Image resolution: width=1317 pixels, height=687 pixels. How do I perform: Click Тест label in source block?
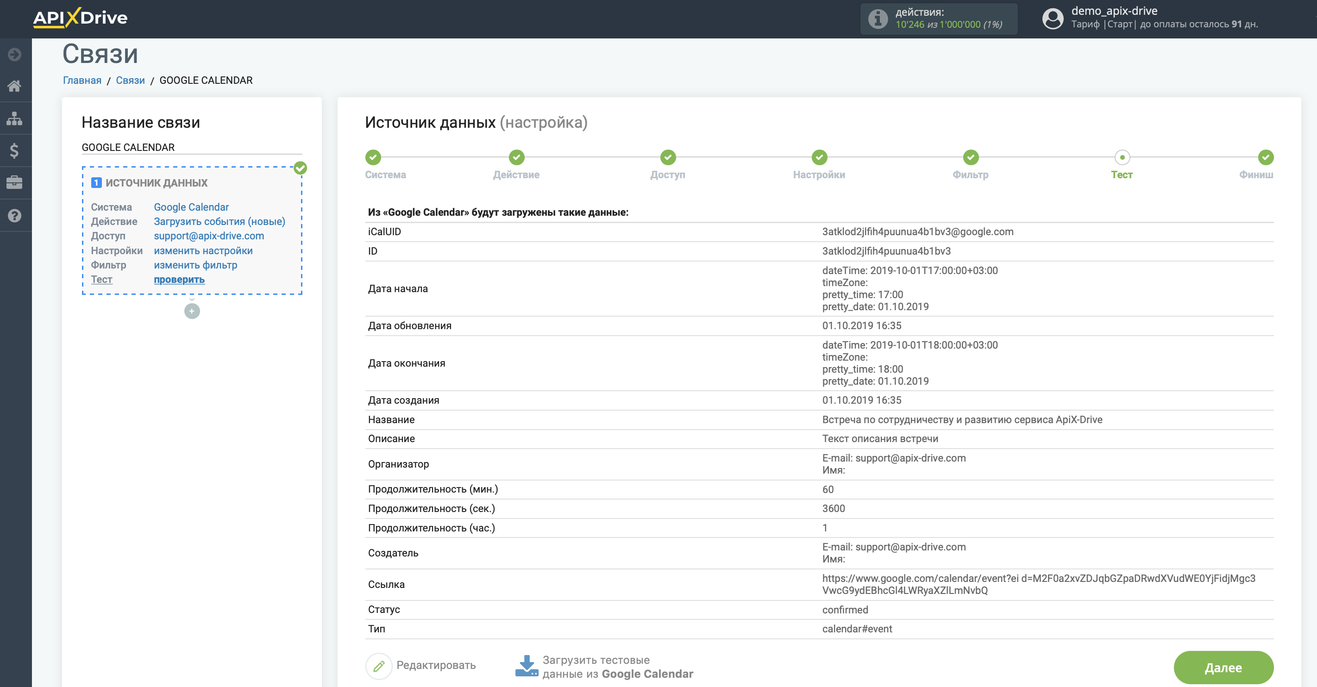point(101,279)
